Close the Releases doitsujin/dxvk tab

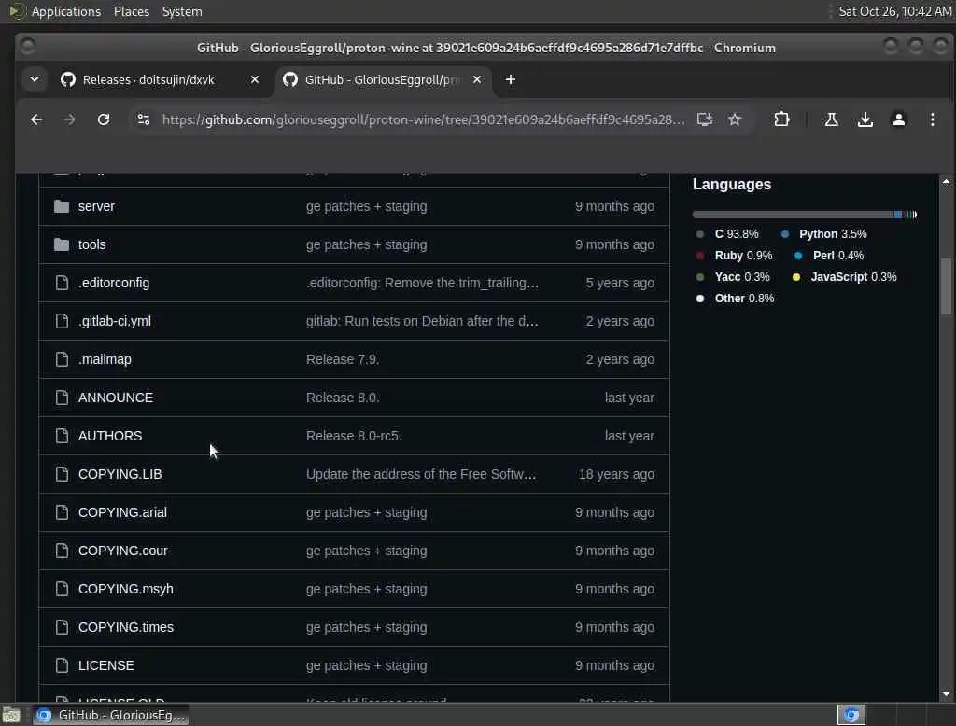pyautogui.click(x=255, y=80)
